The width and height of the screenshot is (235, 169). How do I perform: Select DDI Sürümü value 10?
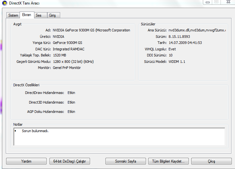(171, 55)
